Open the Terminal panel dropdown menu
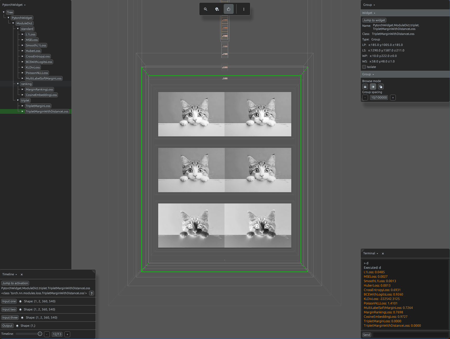 click(x=371, y=254)
